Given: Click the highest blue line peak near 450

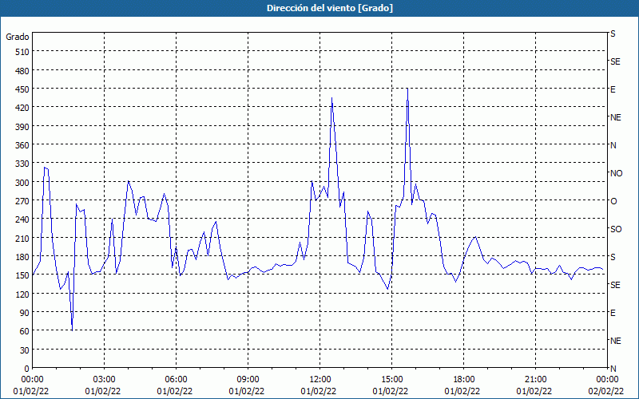Looking at the screenshot, I should coord(407,89).
